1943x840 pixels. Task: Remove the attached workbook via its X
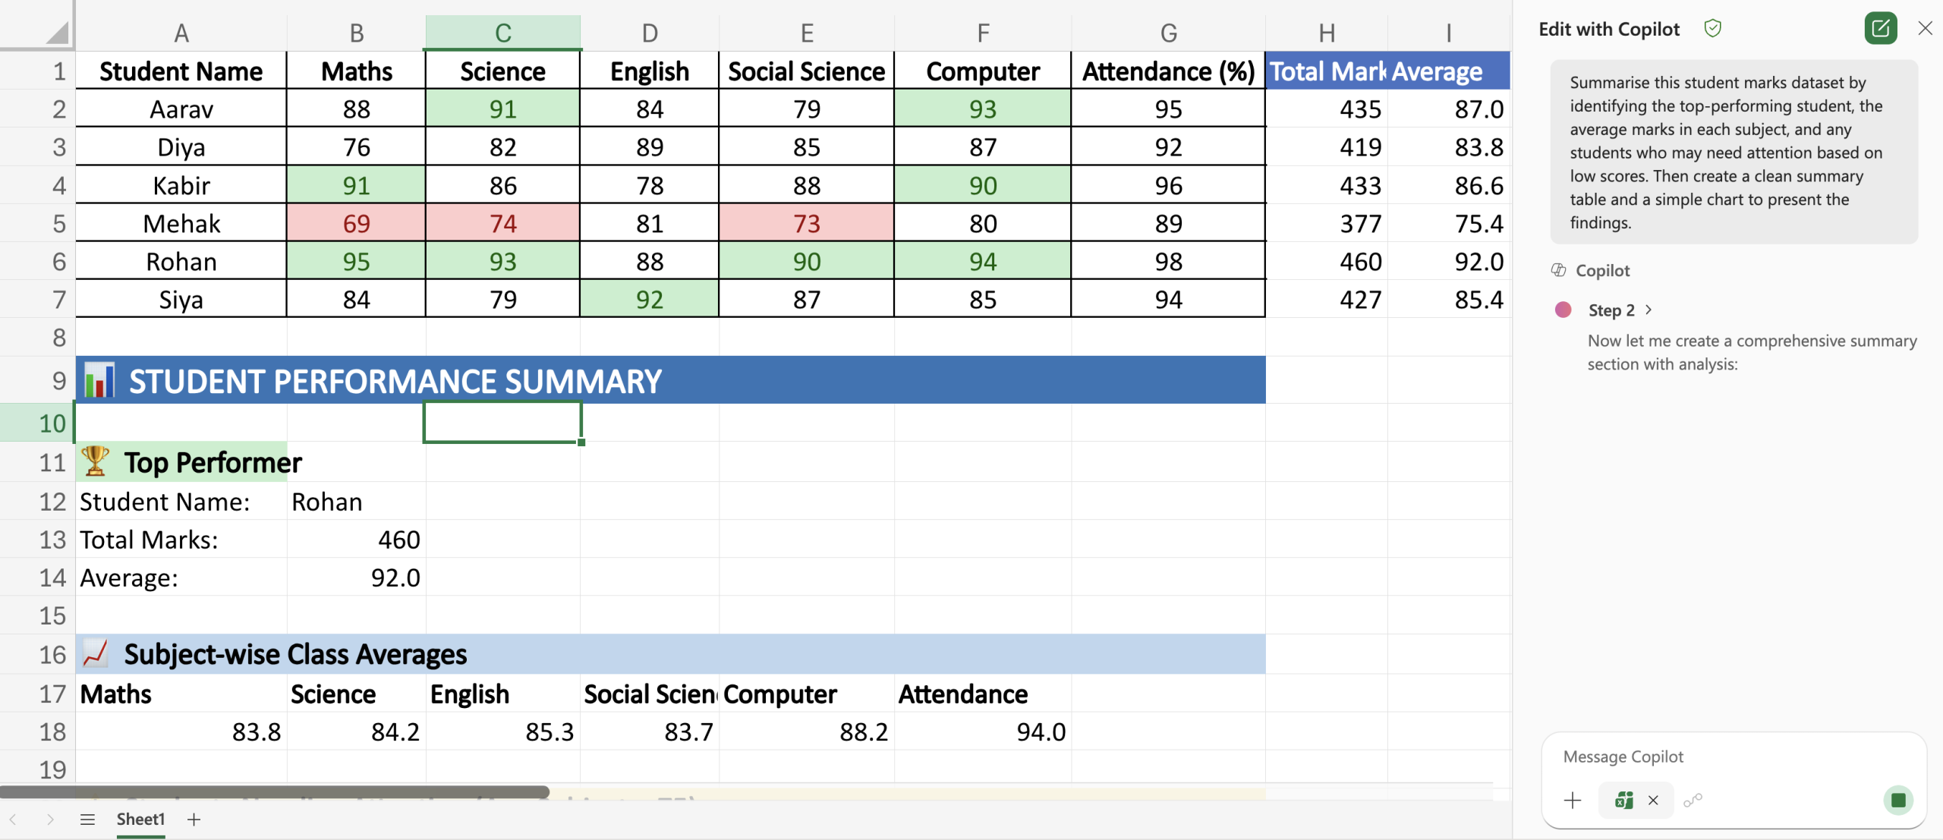1653,801
